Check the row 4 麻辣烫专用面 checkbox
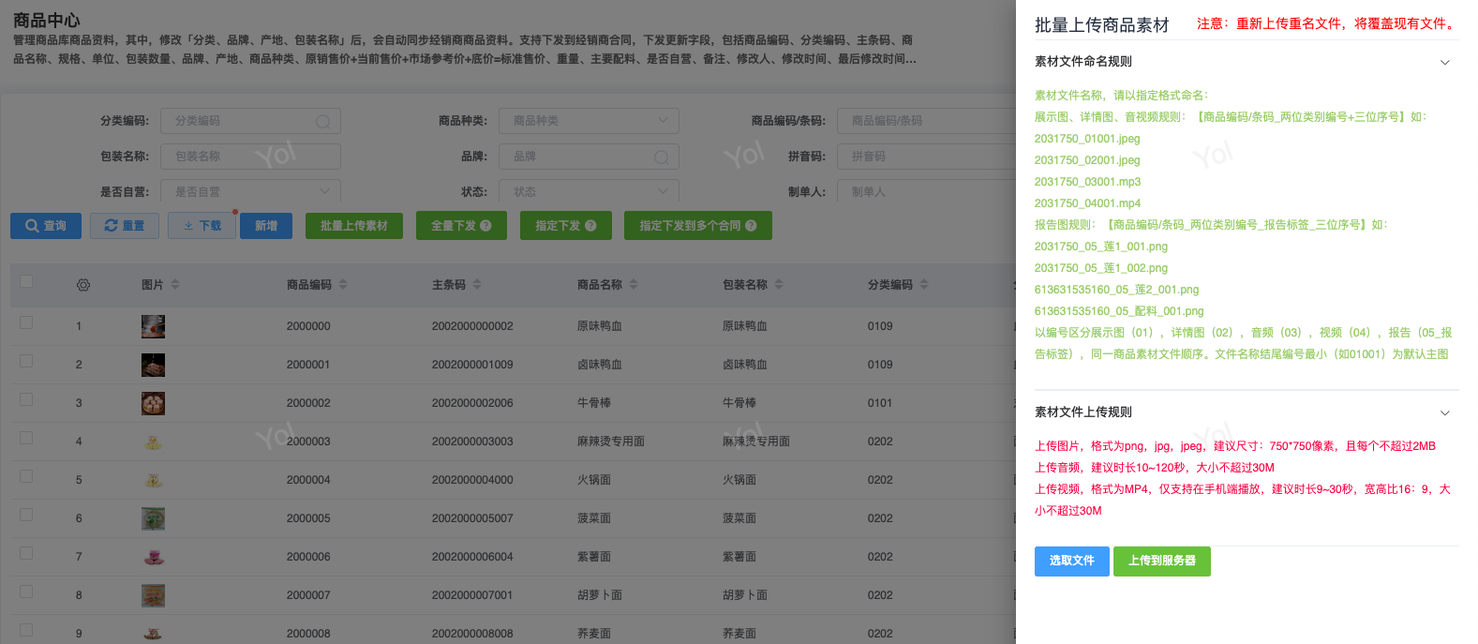Image resolution: width=1478 pixels, height=644 pixels. point(26,438)
